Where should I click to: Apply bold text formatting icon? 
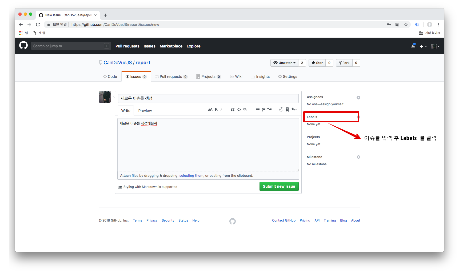coord(216,110)
